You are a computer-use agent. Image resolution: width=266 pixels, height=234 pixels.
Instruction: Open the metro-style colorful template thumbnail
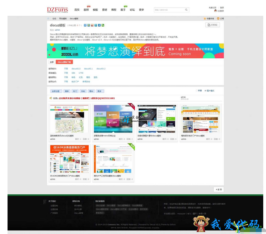coord(113,119)
